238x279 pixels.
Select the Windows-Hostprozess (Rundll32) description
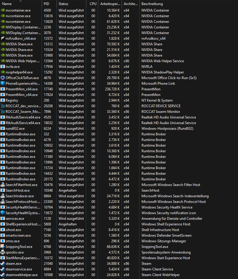point(167,129)
